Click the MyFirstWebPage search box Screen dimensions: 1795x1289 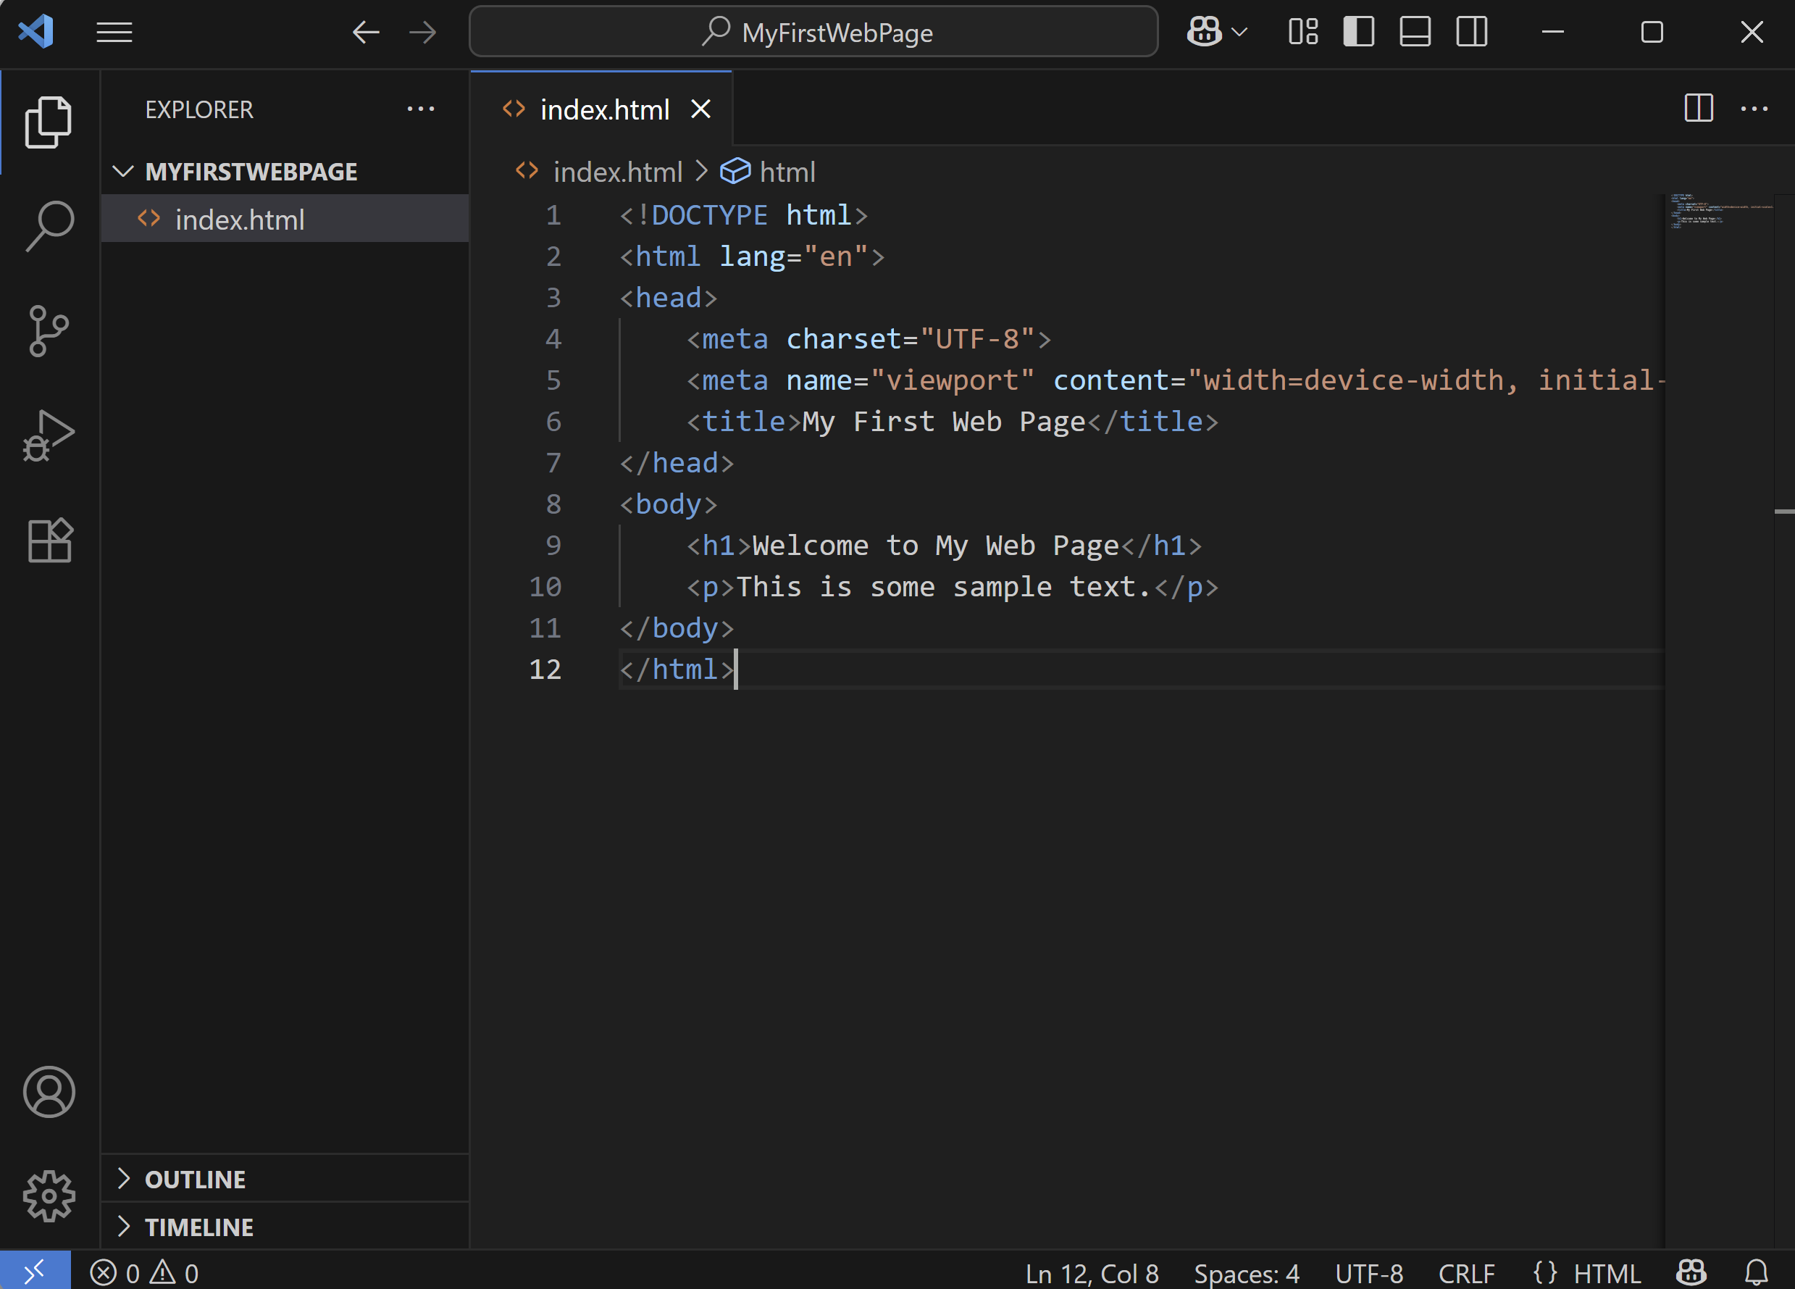tap(813, 33)
